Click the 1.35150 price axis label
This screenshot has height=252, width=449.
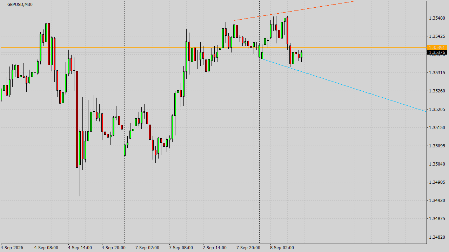click(437, 128)
